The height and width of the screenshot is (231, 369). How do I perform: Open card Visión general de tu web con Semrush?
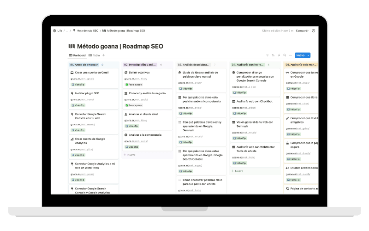pyautogui.click(x=255, y=130)
